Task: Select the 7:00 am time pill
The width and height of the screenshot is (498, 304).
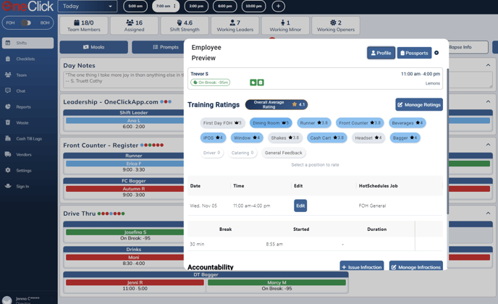Action: coord(166,7)
